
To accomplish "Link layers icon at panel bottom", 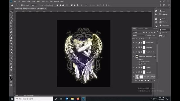I will [x=136, y=81].
